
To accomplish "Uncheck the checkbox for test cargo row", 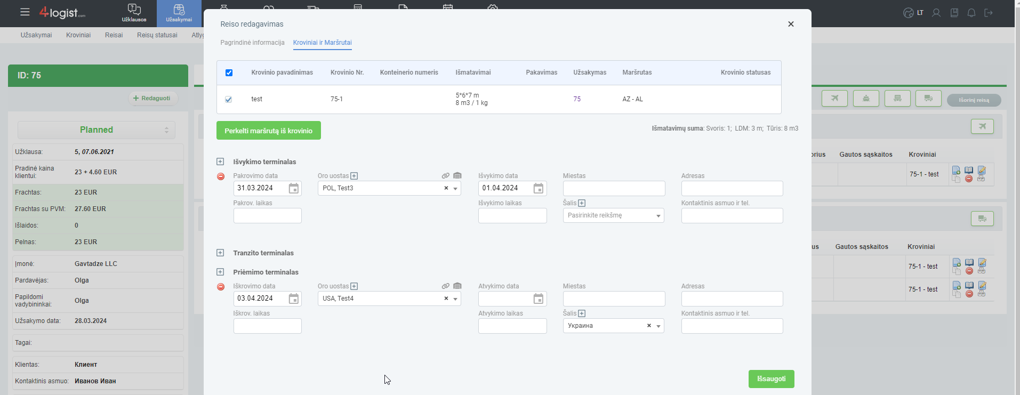I will point(229,99).
